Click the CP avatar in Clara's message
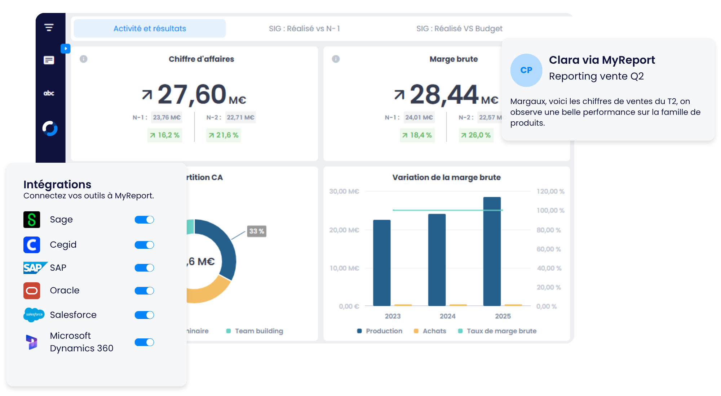Viewport: 721px width, 396px height. (x=526, y=70)
